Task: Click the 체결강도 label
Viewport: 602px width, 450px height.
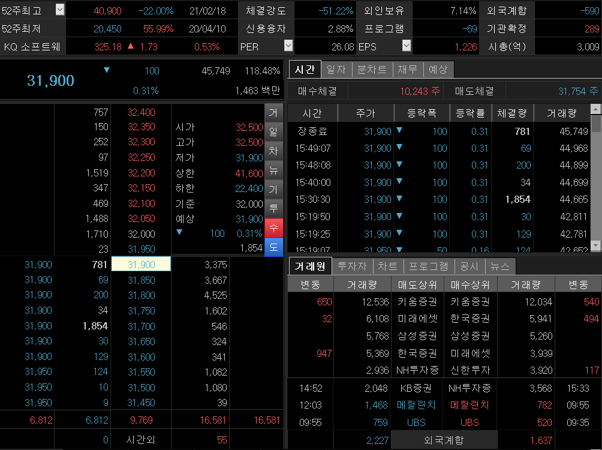Action: [266, 10]
